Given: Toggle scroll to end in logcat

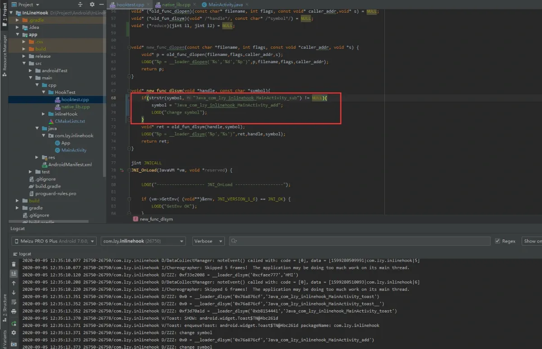Looking at the screenshot, I should pos(14,274).
